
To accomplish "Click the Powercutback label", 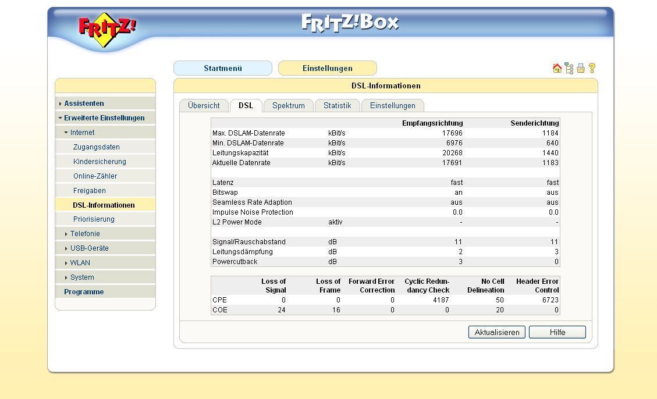I will click(x=235, y=262).
